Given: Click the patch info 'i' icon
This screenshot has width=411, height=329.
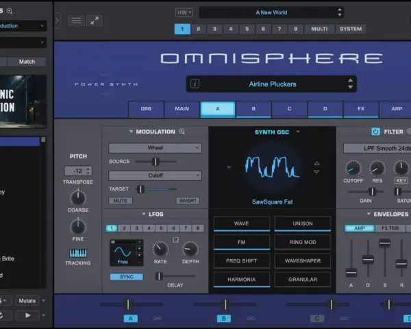Looking at the screenshot, I should (x=195, y=84).
